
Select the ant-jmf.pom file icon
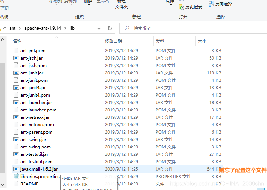point(16,51)
